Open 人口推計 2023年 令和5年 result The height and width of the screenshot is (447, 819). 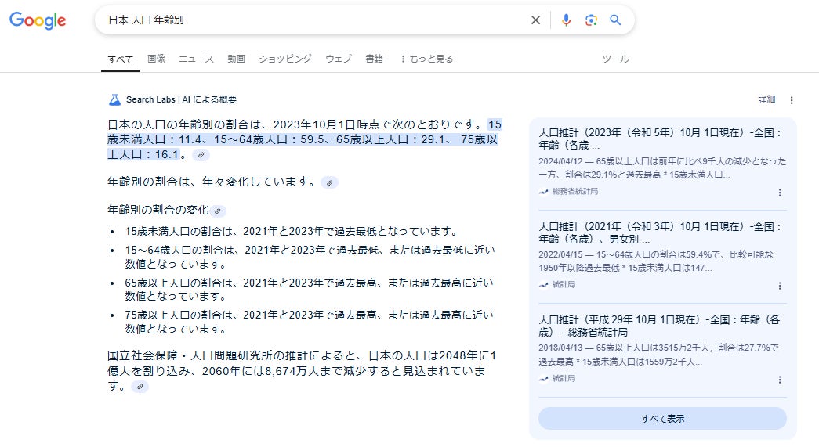660,139
